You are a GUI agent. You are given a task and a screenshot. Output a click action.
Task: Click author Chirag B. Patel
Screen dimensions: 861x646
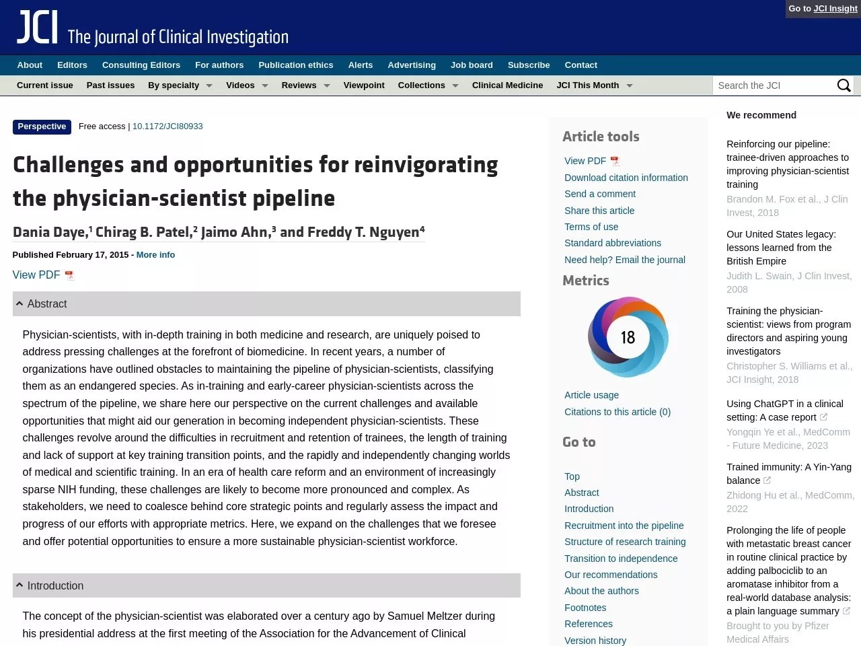point(144,232)
